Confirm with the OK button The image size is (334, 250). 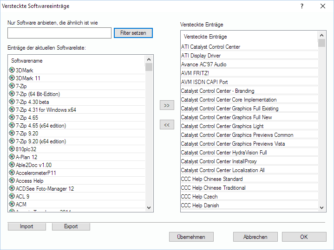(304, 237)
